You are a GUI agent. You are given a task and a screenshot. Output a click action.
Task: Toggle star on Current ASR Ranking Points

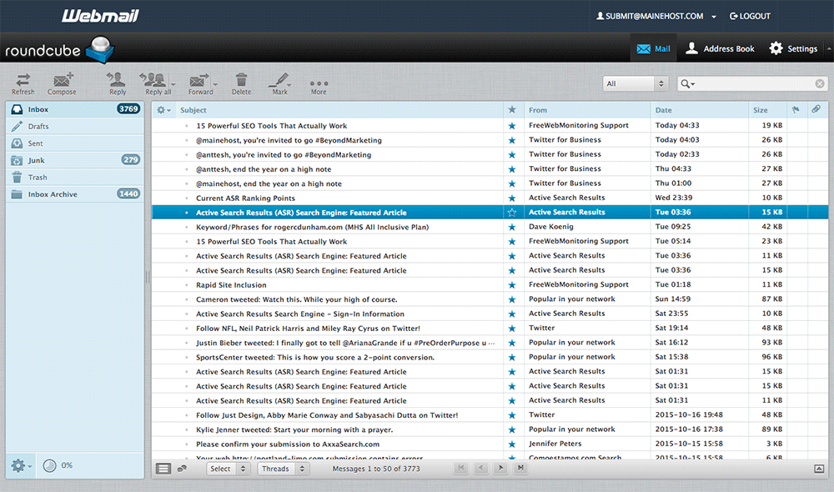point(512,198)
